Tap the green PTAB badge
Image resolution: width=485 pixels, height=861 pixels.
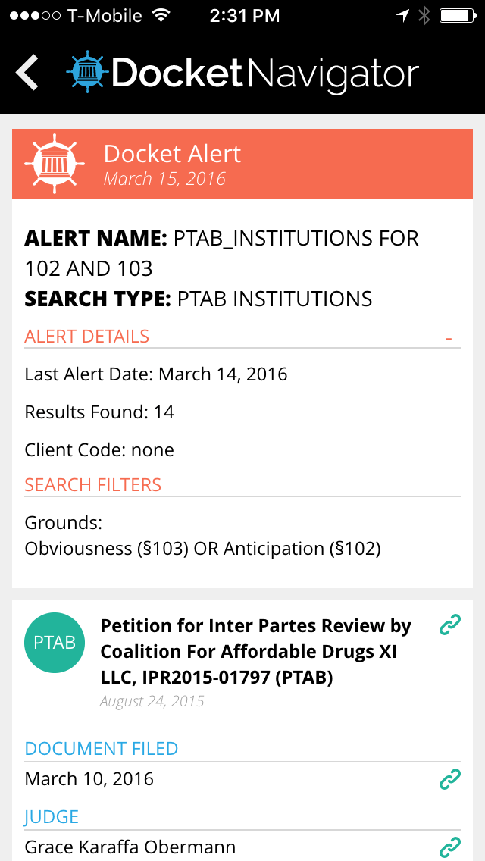[x=55, y=643]
